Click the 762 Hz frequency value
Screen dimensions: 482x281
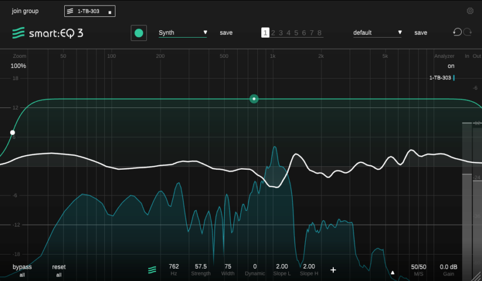[x=173, y=266]
